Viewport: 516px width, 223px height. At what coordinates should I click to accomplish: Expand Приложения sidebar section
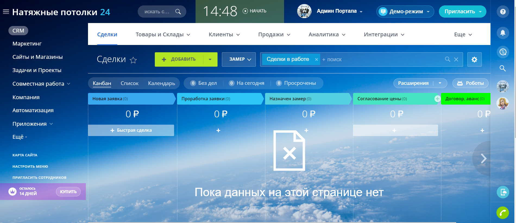tap(51, 124)
